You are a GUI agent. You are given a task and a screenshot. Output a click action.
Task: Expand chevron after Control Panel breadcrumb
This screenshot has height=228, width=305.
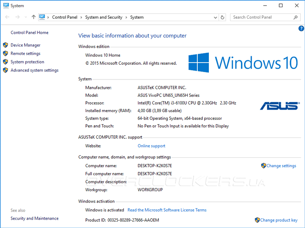pos(81,17)
